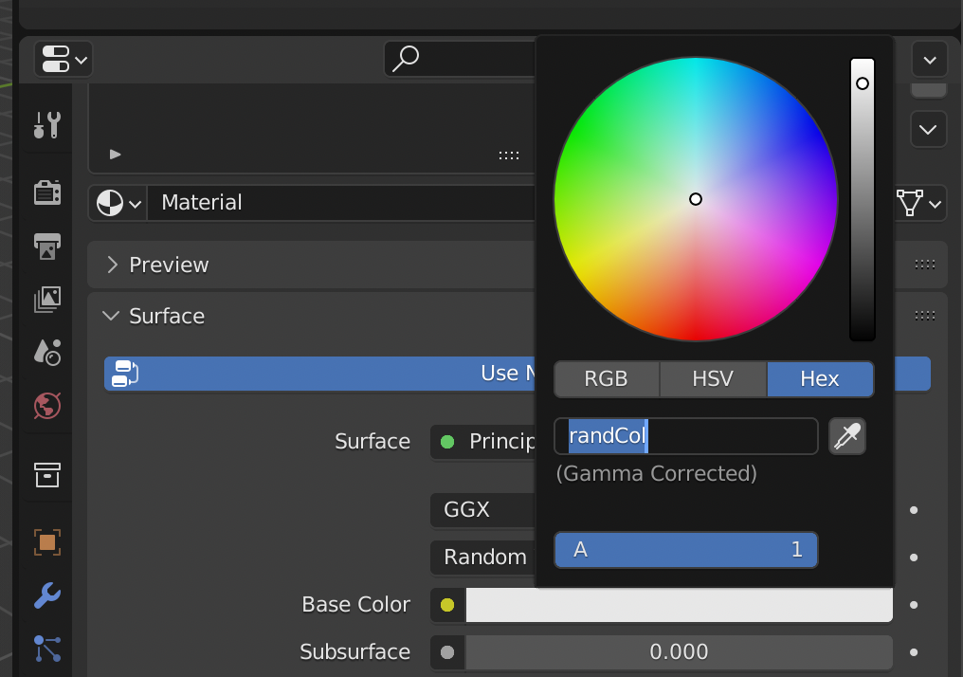Click the animate dot beside Base Color
The height and width of the screenshot is (677, 963).
point(914,605)
